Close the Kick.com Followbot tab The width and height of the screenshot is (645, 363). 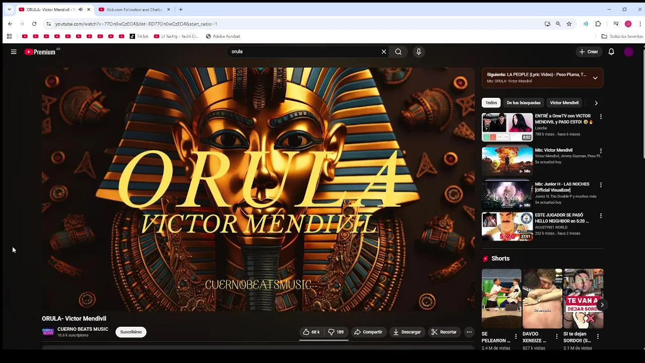pos(169,10)
